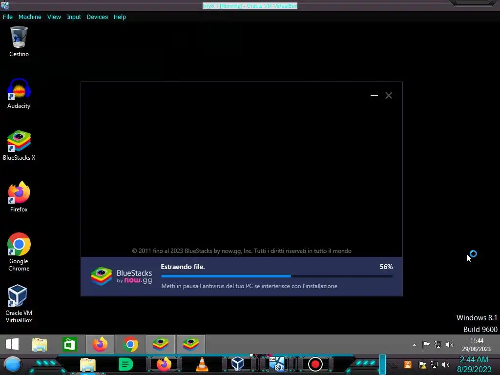Screen dimensions: 500x375
Task: Open the host Action Center warning flag
Action: [x=422, y=364]
